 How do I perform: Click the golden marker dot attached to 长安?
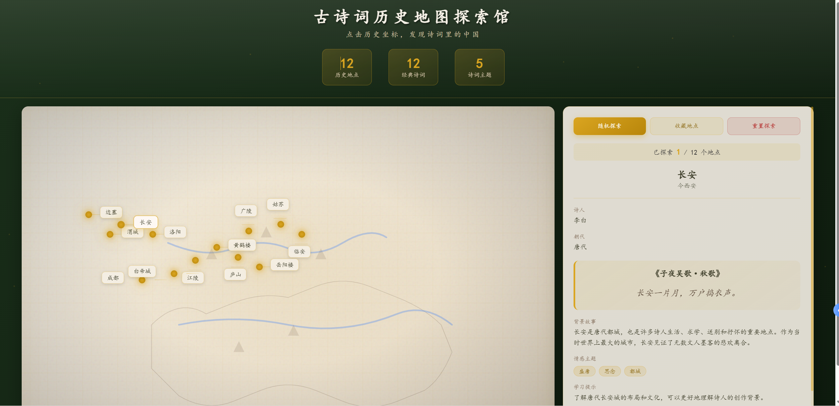(121, 225)
